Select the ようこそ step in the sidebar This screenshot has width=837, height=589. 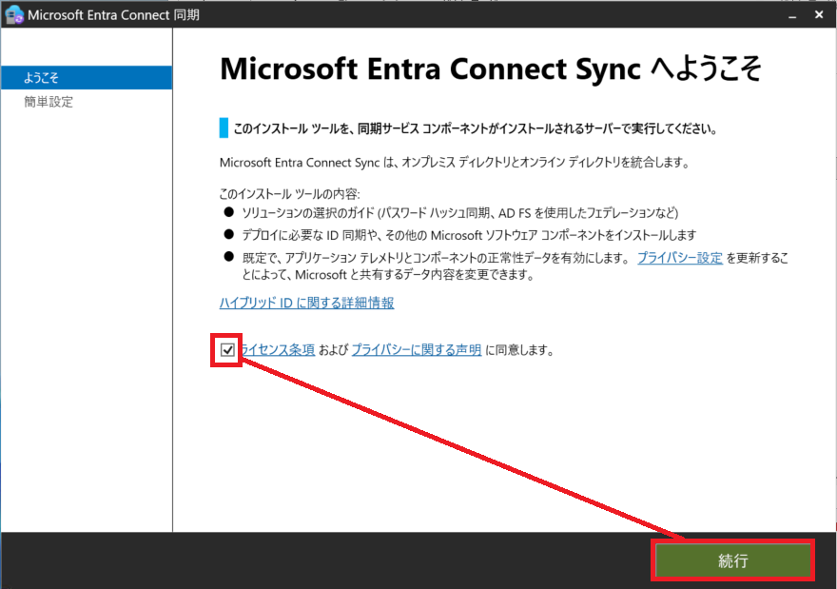point(87,77)
